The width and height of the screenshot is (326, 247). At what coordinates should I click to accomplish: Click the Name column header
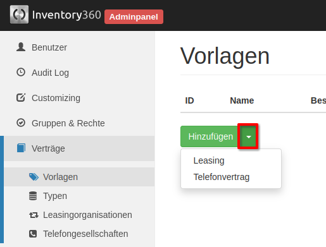pos(242,100)
